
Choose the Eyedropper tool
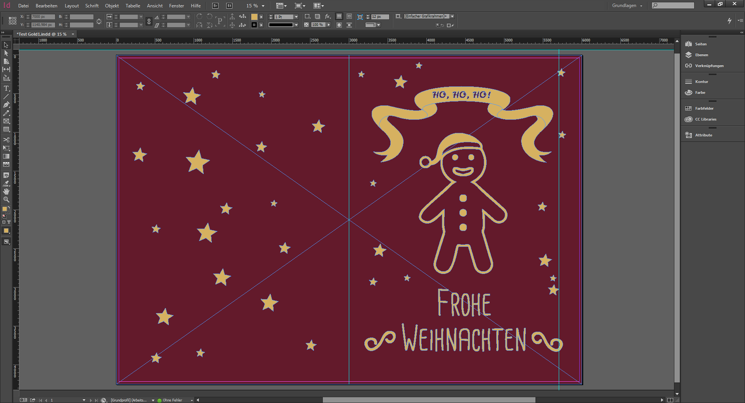pos(6,183)
